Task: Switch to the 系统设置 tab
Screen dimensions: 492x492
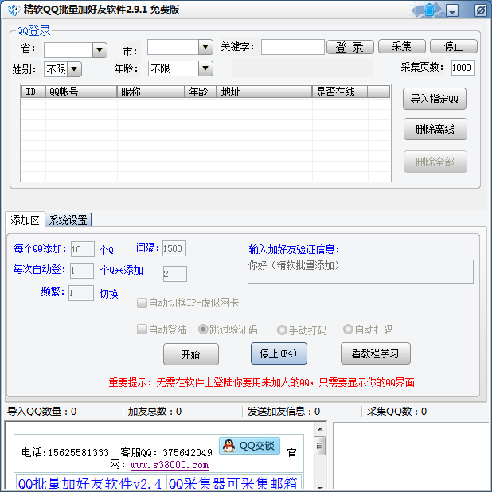Action: coord(68,220)
